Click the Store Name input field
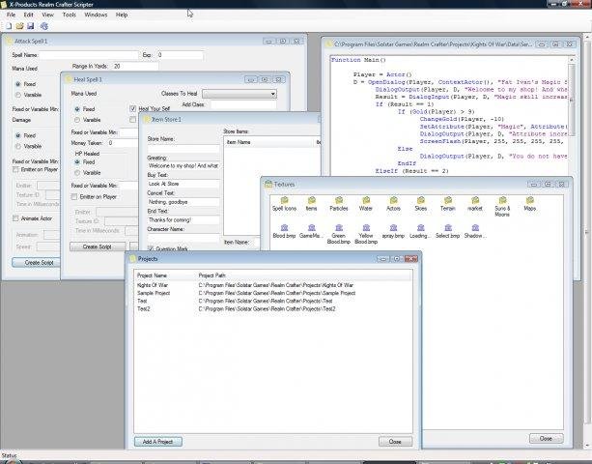Screen dimensions: 592x464 click(x=183, y=149)
